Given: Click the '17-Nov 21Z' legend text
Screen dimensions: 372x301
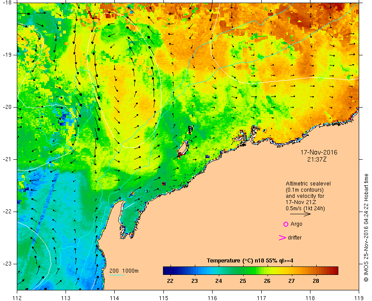Looking at the screenshot, I should (301, 202).
